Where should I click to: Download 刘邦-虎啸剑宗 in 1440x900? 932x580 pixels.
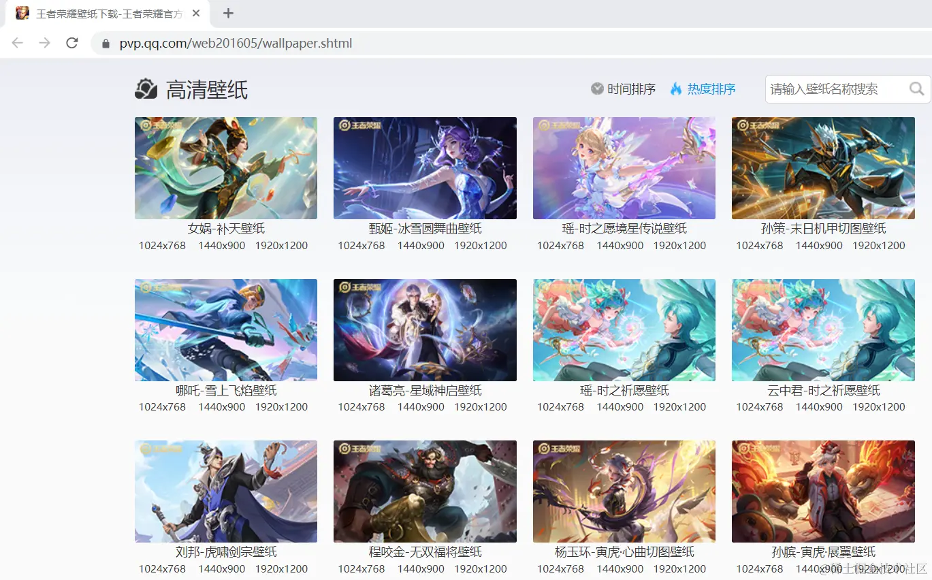(222, 569)
